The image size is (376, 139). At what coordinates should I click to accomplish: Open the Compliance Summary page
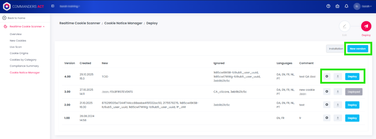[x=24, y=66]
